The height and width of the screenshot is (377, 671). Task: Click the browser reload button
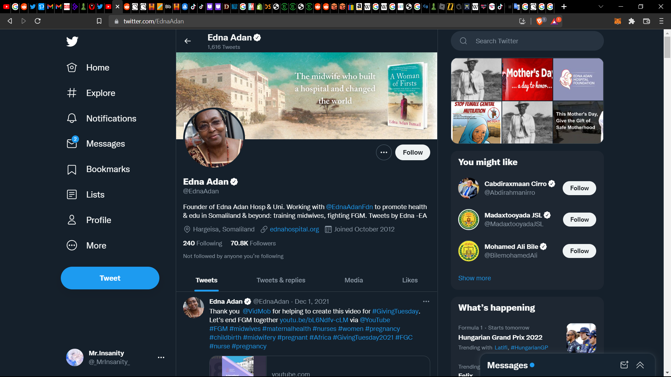coord(38,21)
